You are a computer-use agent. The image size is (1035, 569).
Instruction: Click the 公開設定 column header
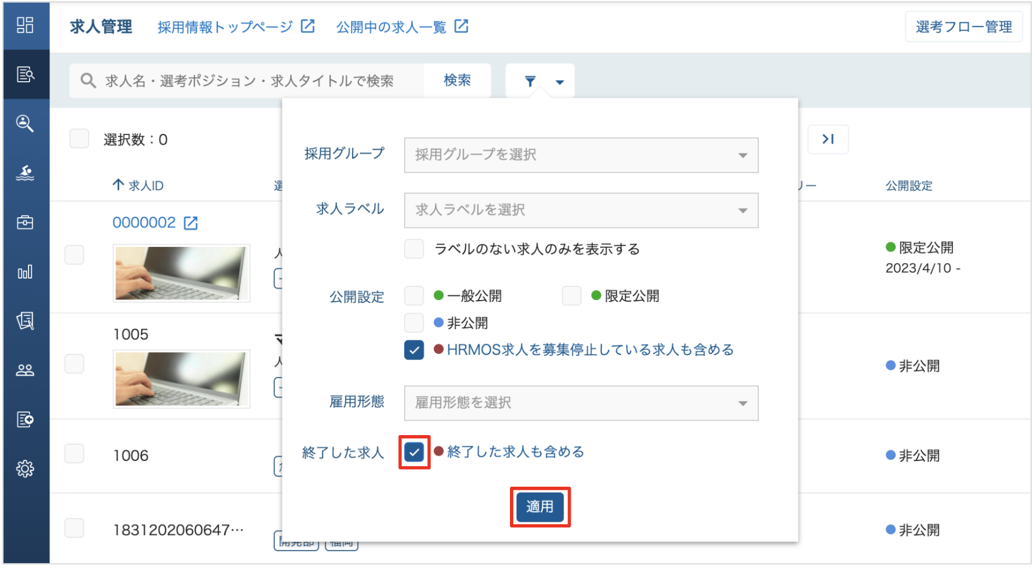[x=910, y=186]
